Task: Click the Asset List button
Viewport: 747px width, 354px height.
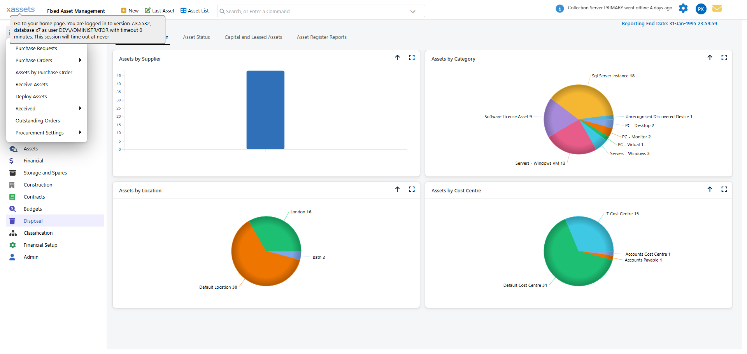Action: (195, 11)
